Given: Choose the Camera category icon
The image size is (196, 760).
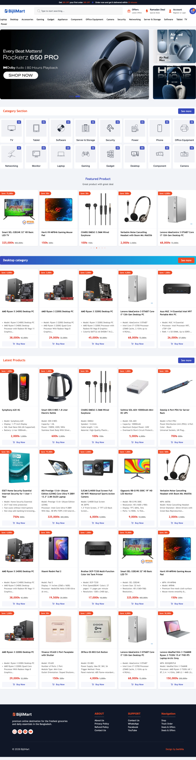Looking at the screenshot, I should pos(184,154).
